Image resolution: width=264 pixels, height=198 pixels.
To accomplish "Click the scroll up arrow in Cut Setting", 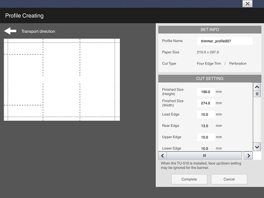I will [x=257, y=87].
